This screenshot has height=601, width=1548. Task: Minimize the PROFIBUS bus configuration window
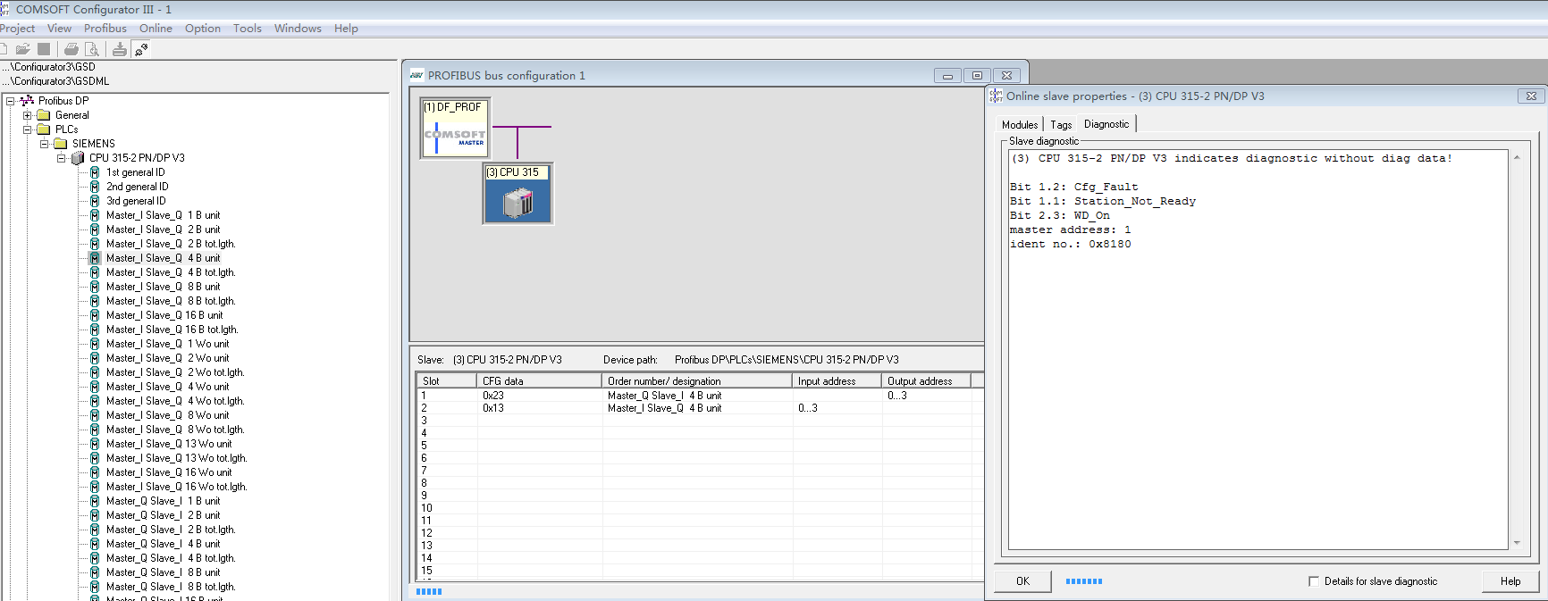click(x=947, y=76)
